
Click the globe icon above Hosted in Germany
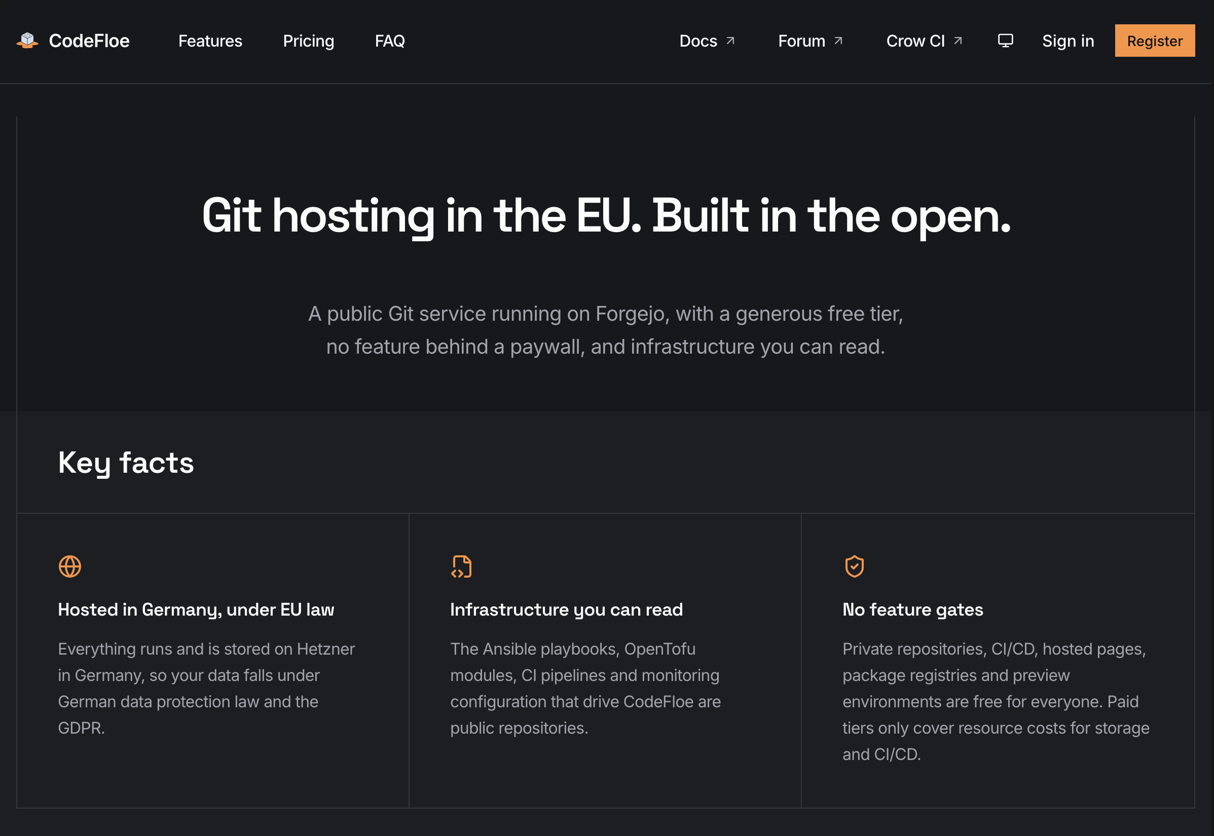69,566
